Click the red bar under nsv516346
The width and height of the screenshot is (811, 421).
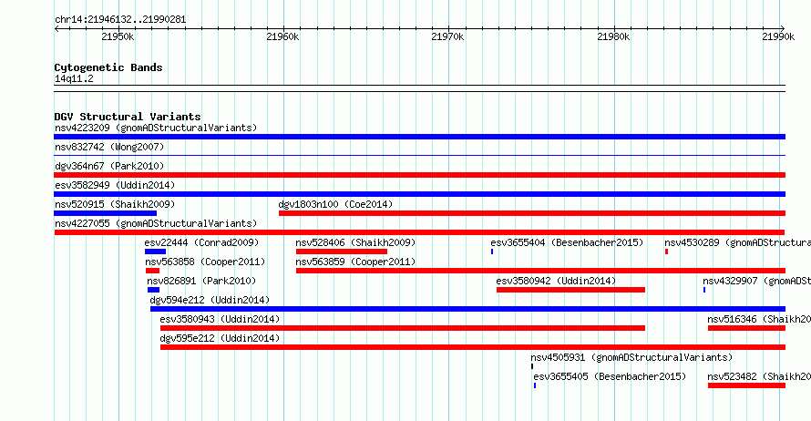pyautogui.click(x=747, y=328)
